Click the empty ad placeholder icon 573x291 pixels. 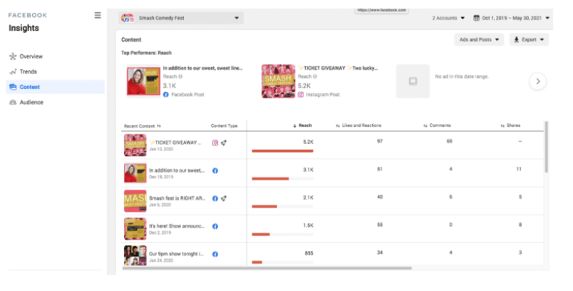click(413, 81)
